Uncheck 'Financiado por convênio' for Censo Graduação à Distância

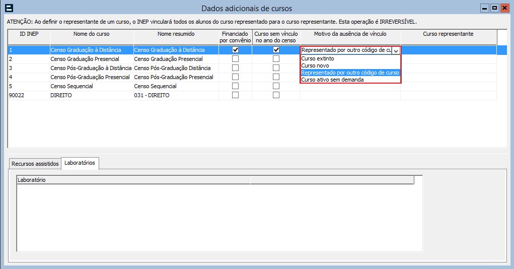click(x=235, y=50)
